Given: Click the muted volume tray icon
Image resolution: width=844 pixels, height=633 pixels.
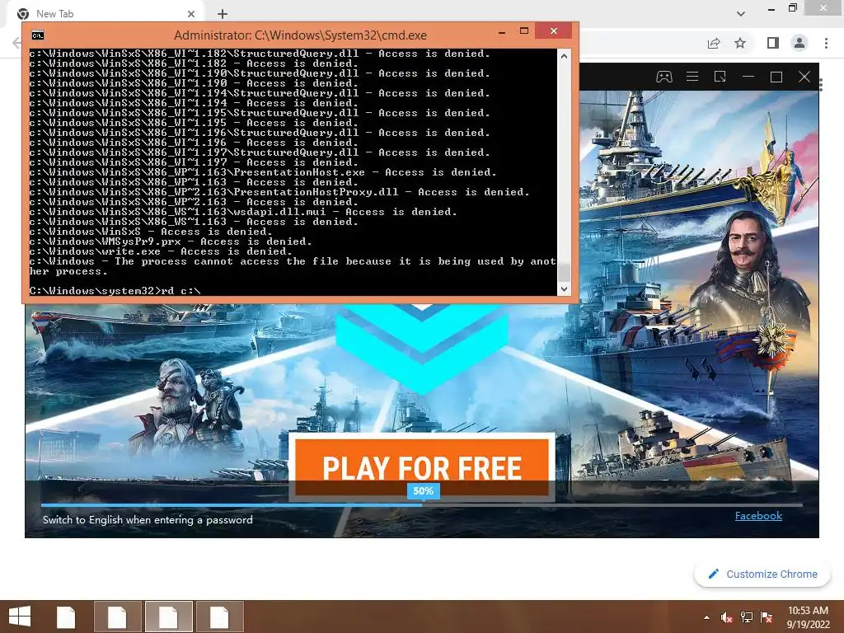Looking at the screenshot, I should [x=727, y=617].
